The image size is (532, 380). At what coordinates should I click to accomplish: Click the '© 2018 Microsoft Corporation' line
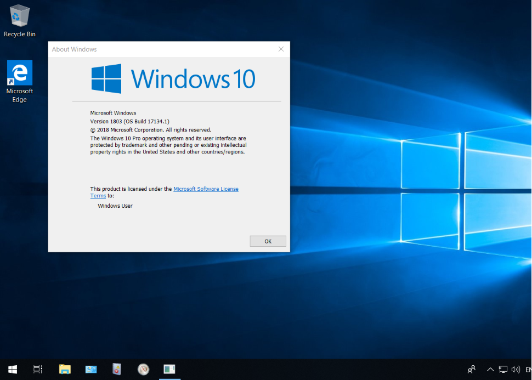click(x=151, y=130)
